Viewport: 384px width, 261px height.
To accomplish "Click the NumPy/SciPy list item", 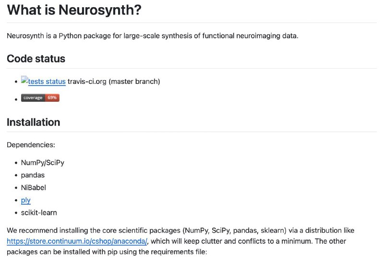I will (43, 163).
